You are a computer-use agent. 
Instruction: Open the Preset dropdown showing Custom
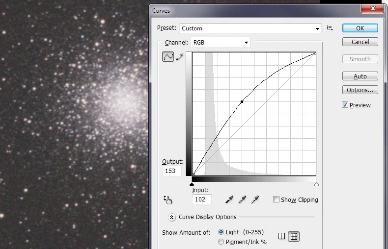pyautogui.click(x=250, y=28)
